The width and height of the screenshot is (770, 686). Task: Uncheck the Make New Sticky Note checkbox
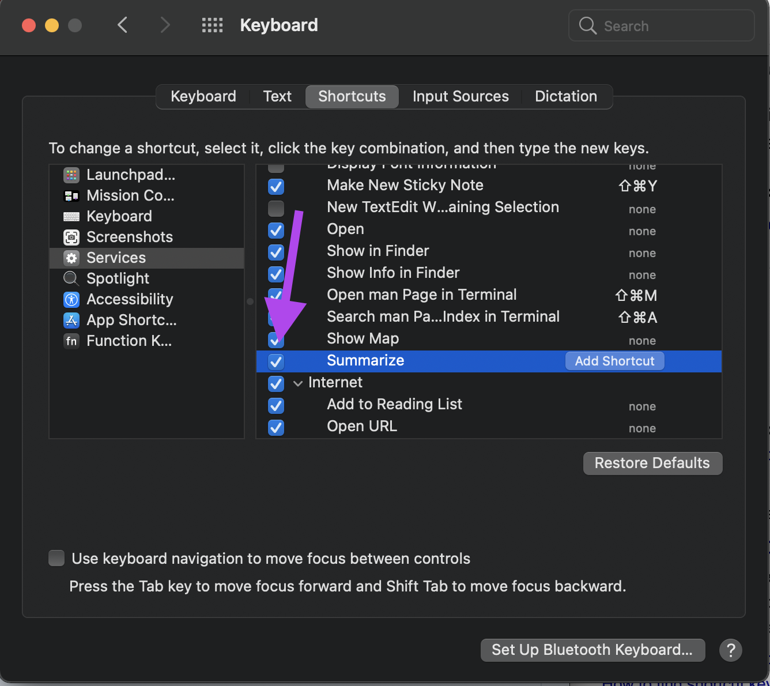[x=276, y=186]
